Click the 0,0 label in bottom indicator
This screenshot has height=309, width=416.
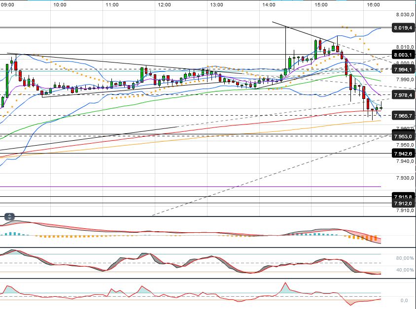(x=404, y=301)
